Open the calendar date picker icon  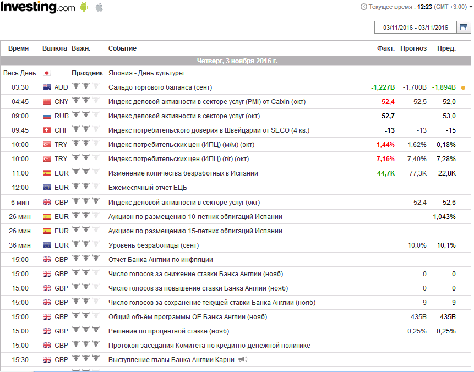[x=464, y=28]
